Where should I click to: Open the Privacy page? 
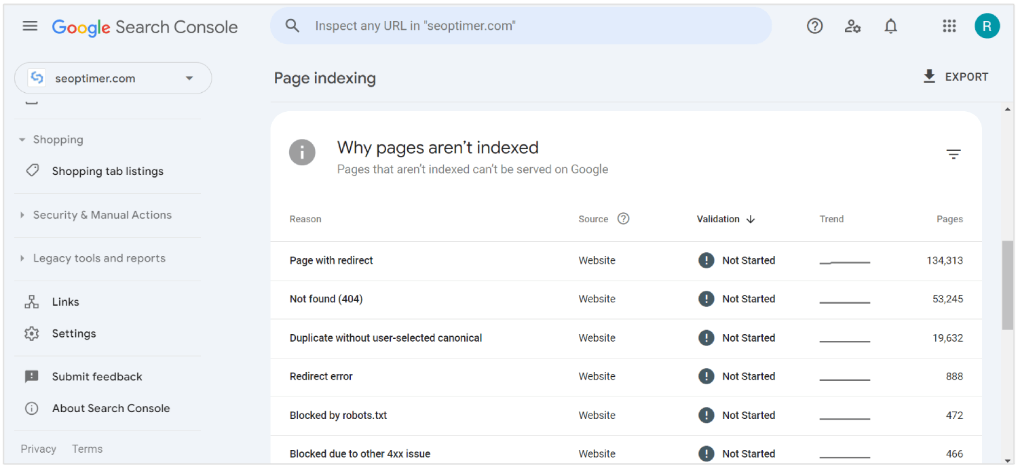coord(38,449)
